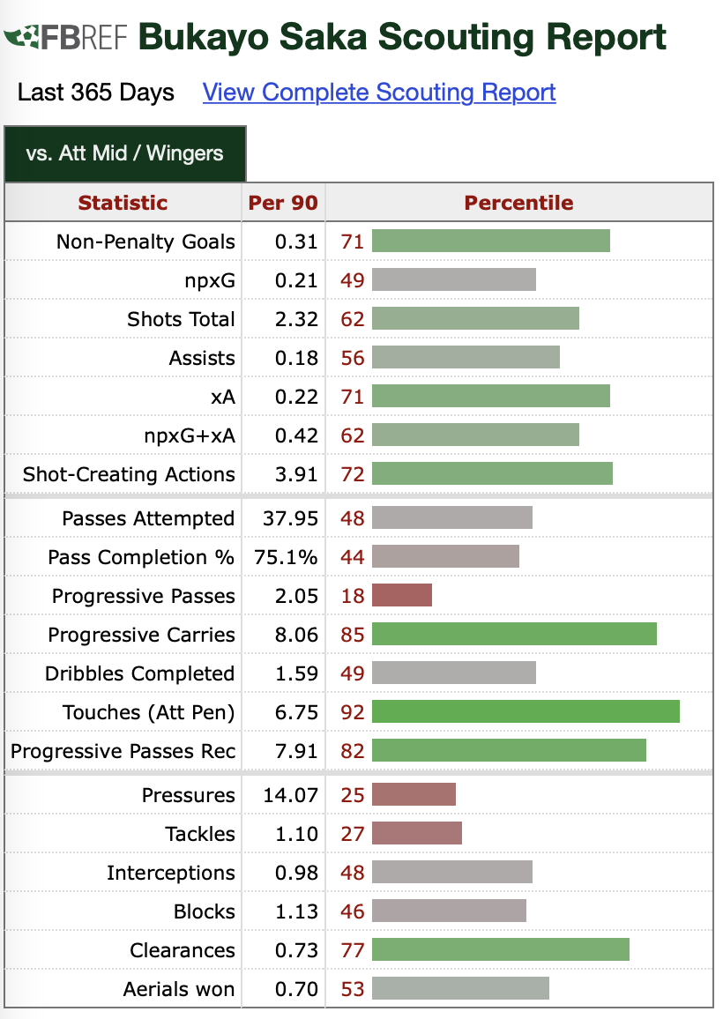The image size is (723, 1019).
Task: Click the Percentile column header
Action: pos(518,203)
